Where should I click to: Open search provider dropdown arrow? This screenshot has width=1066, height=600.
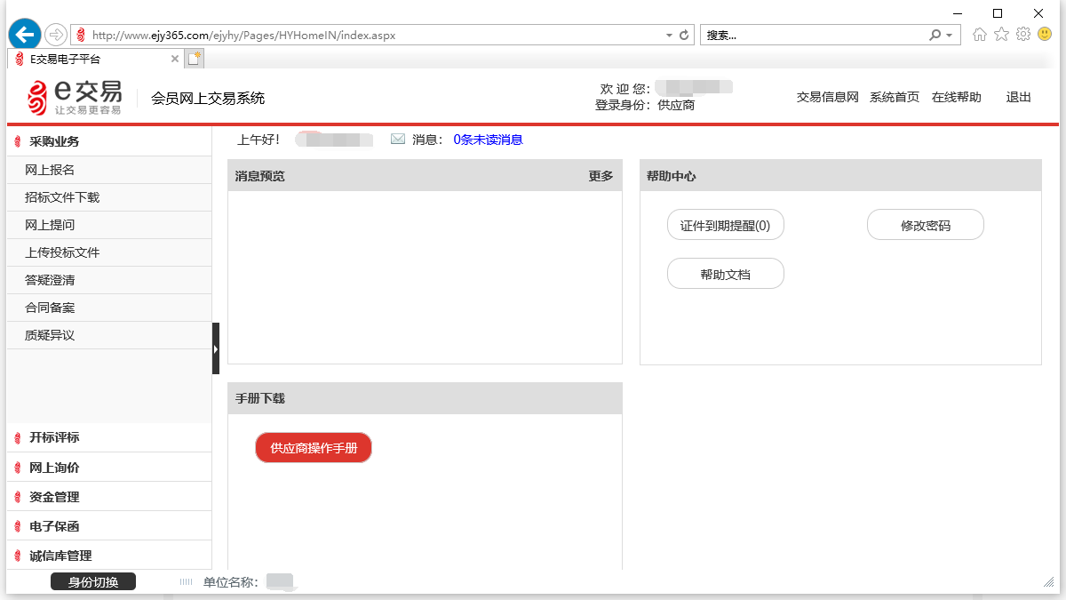click(949, 36)
